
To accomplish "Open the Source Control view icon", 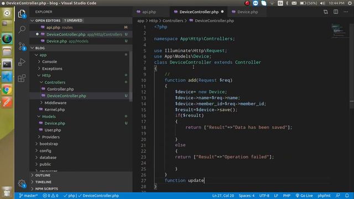I will pos(22,46).
